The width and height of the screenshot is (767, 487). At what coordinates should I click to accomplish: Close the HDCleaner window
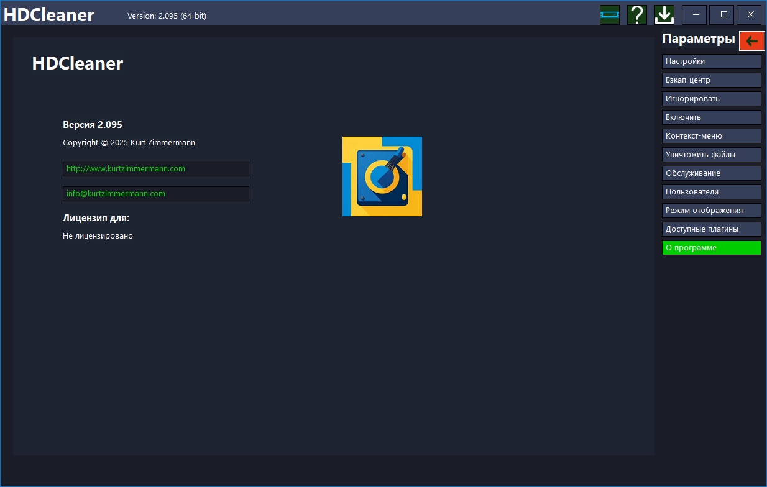750,15
